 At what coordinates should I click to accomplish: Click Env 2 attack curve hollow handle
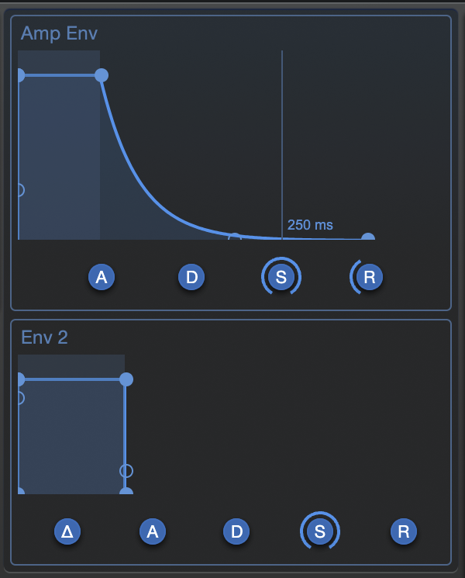click(21, 398)
